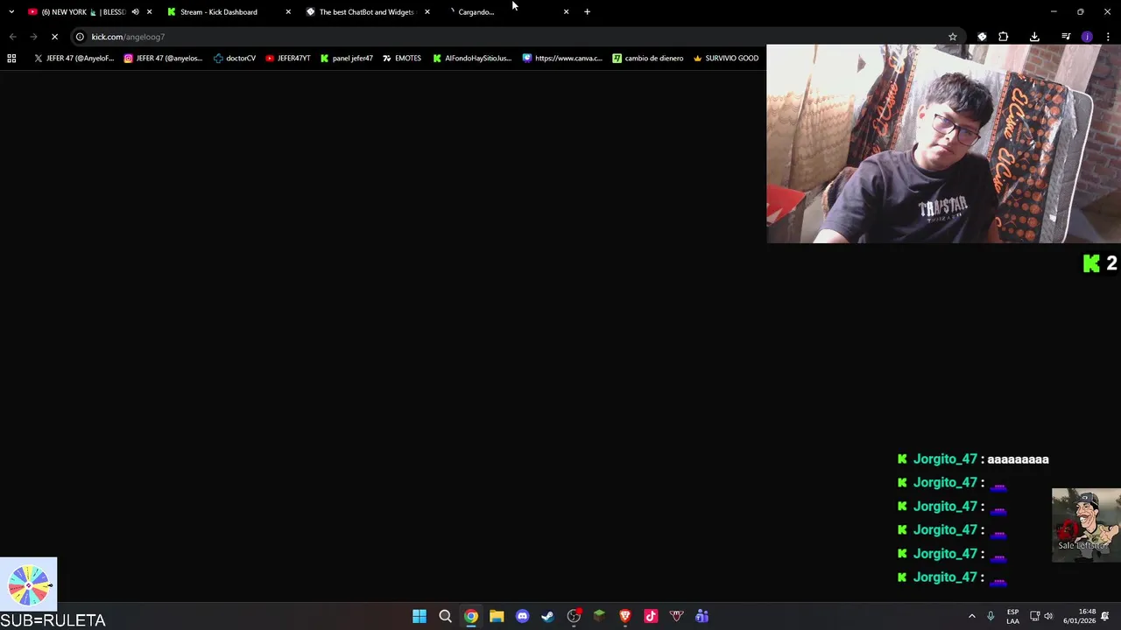The image size is (1121, 630).
Task: Go back to previous page
Action: [x=12, y=37]
